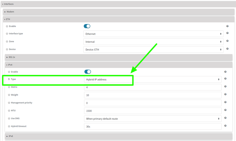Toggle the ETH interface Enable switch
236x141 pixels.
(x=87, y=26)
